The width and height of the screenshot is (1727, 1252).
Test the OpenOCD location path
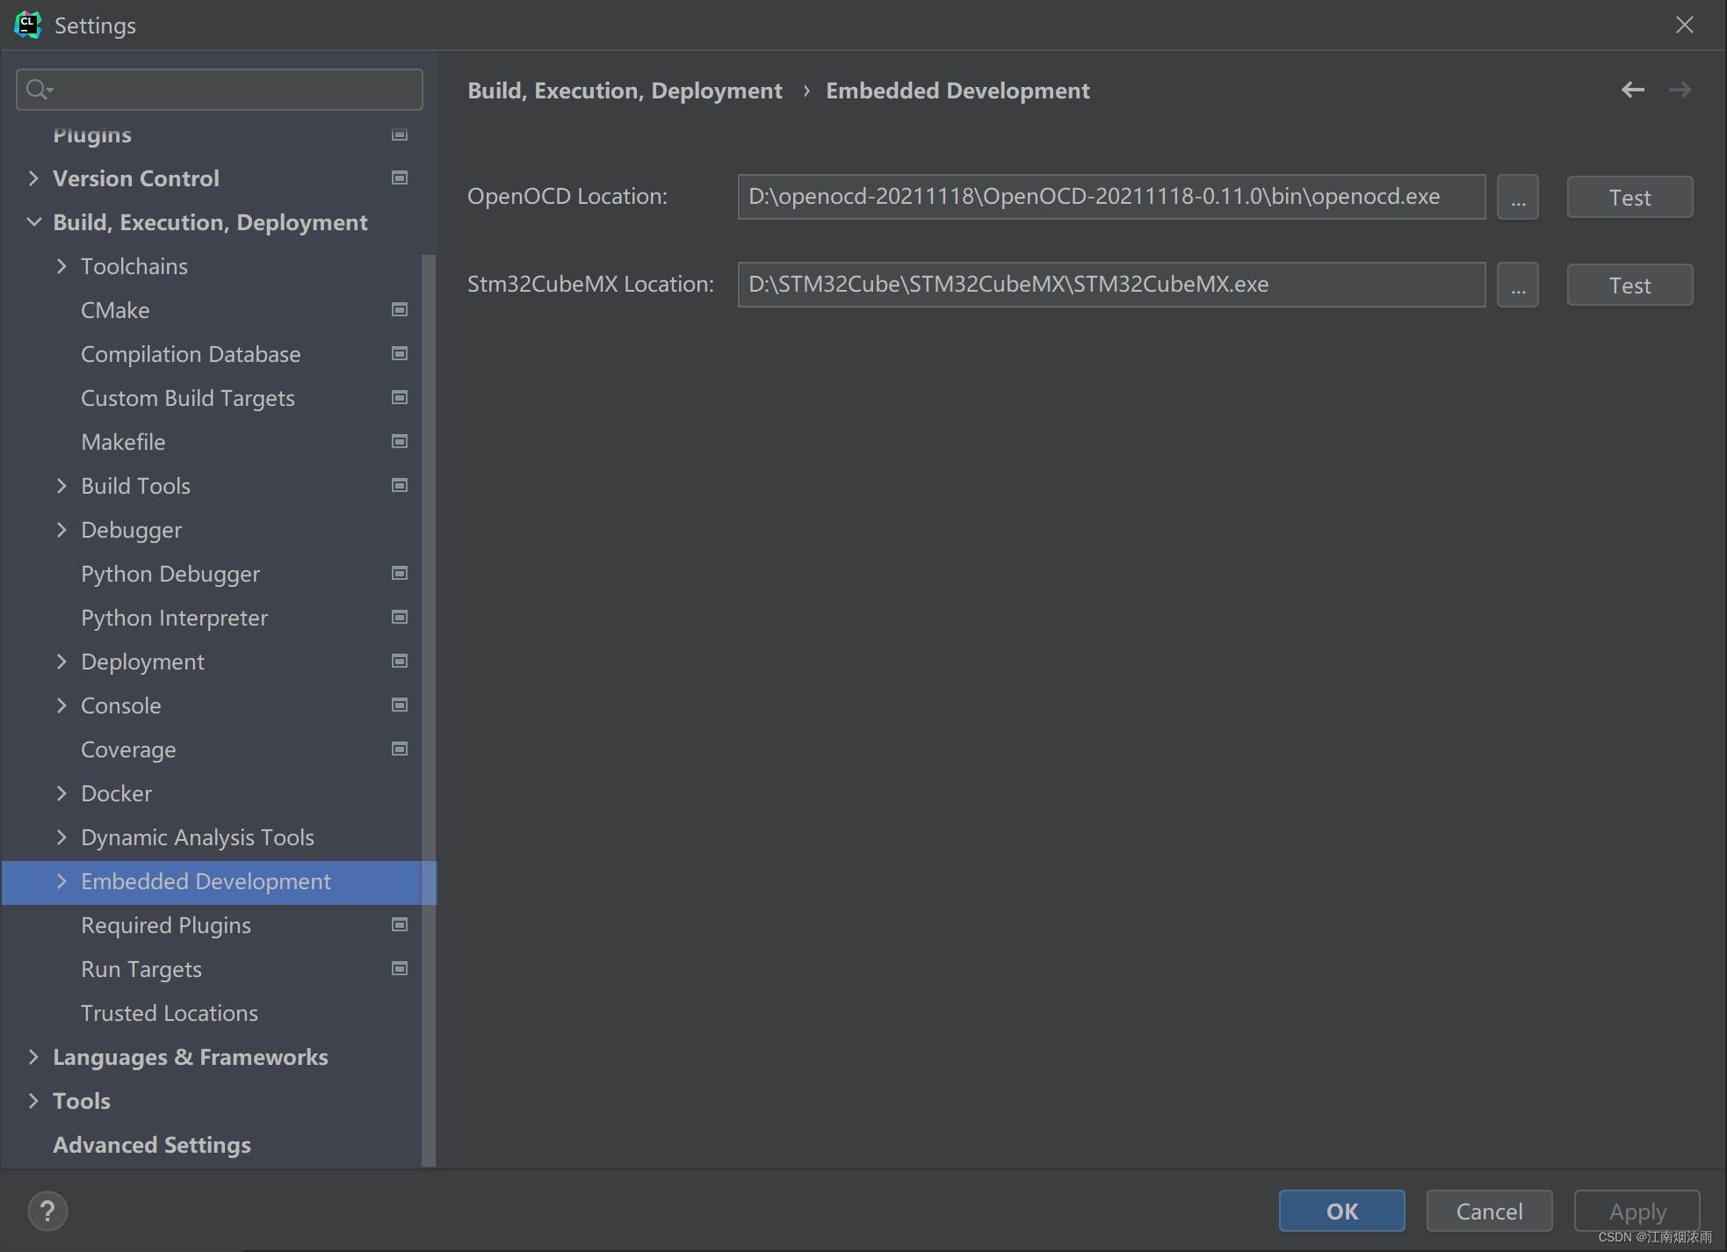(x=1629, y=197)
